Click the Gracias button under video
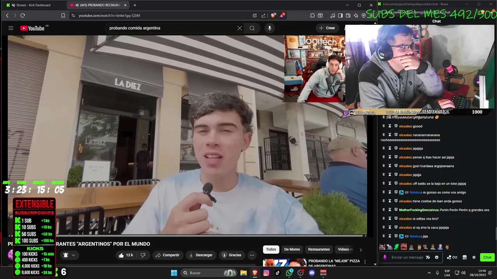 [x=231, y=255]
